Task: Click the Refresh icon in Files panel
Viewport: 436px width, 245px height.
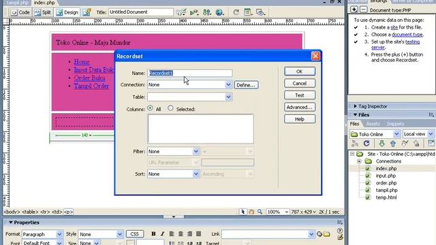Action: pos(367,144)
